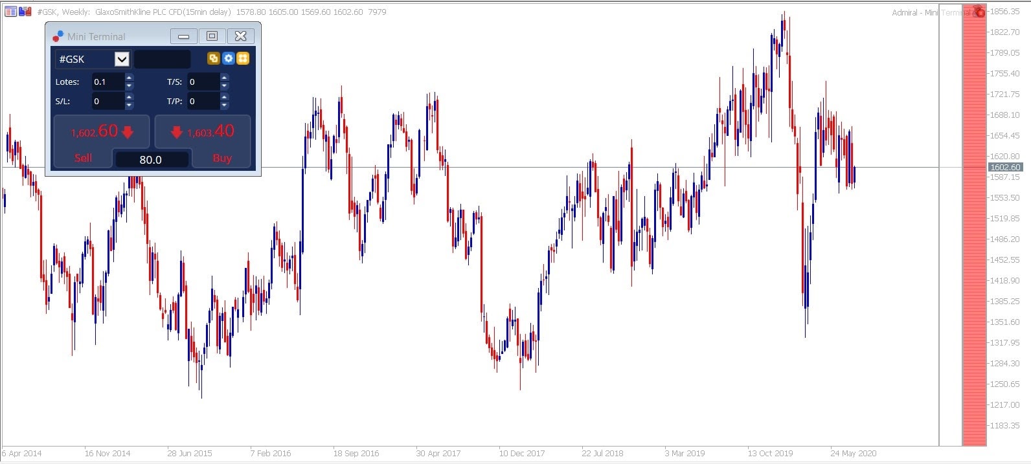Image resolution: width=1031 pixels, height=464 pixels.
Task: Click the red expert advisor icon at chart's top-right
Action: (x=979, y=12)
